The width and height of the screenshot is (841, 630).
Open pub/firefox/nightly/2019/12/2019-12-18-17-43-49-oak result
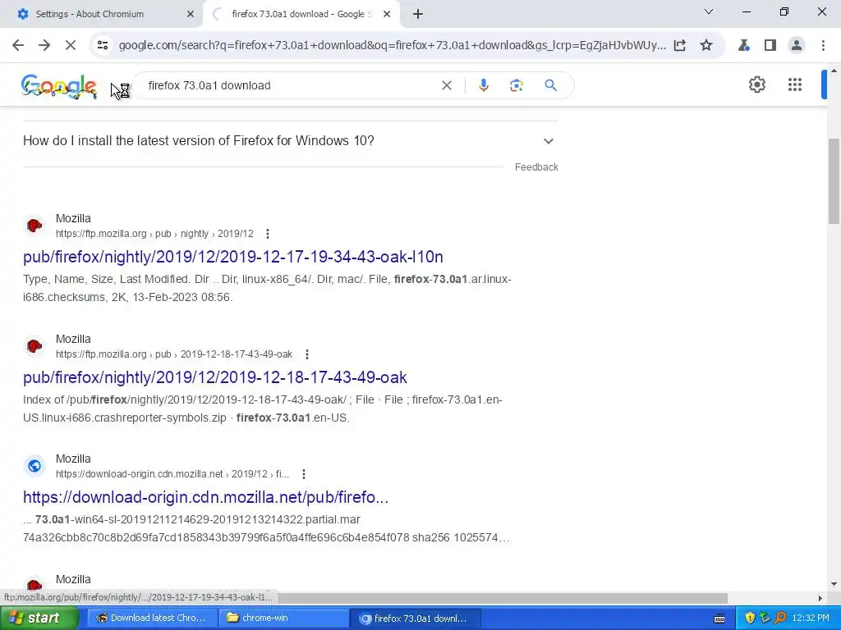(215, 377)
